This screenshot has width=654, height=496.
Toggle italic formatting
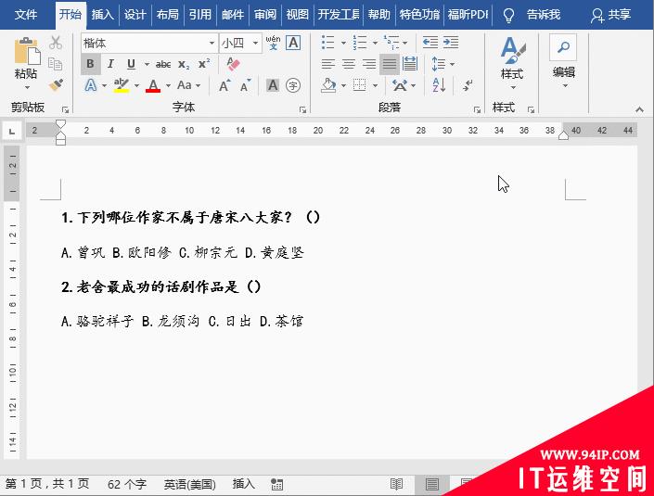coord(110,64)
